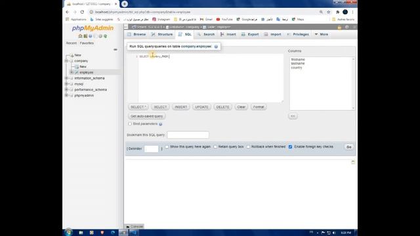The image size is (420, 236).
Task: Bookmark page with the star icon
Action: coord(328,12)
